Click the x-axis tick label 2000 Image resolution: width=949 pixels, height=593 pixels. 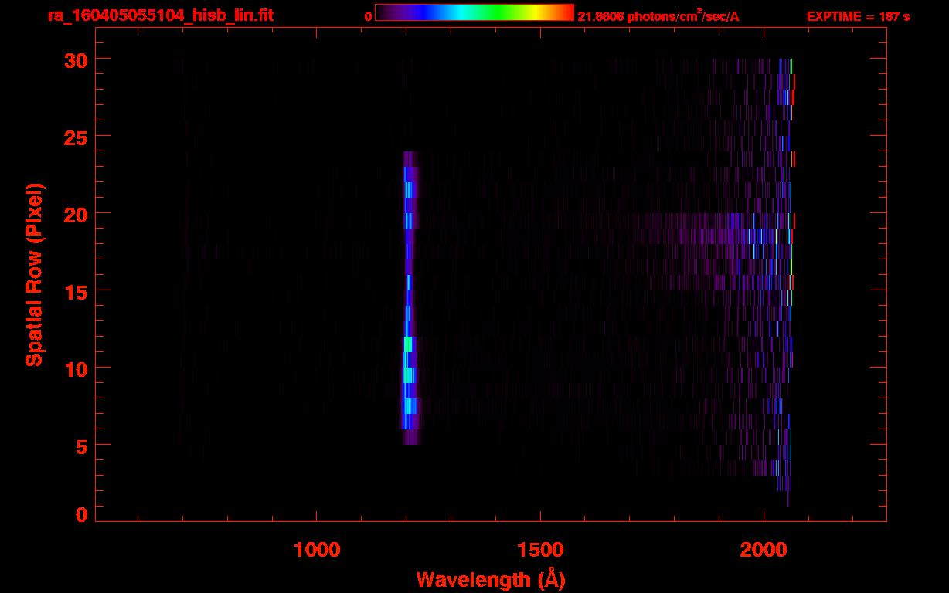pos(764,549)
